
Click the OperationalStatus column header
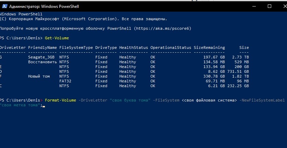[170, 48]
